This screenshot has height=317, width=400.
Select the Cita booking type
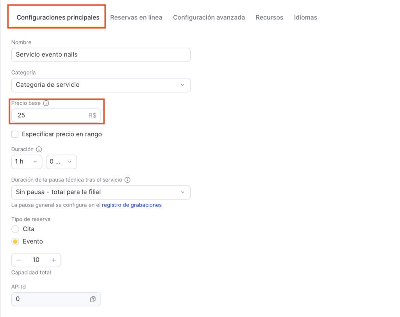coord(16,229)
